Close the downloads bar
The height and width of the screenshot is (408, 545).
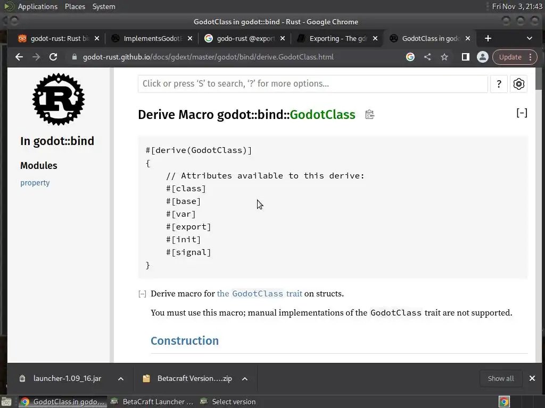click(532, 378)
